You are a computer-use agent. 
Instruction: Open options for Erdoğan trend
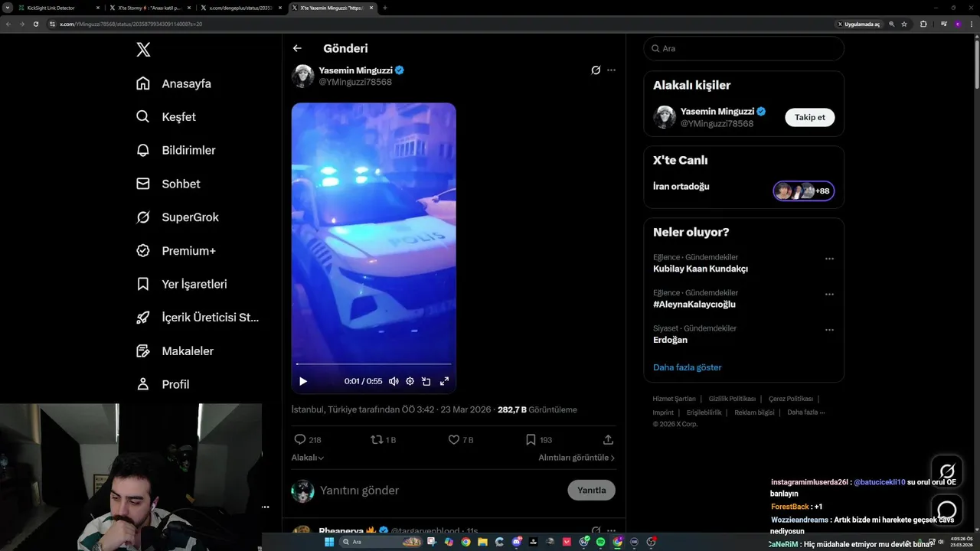tap(829, 330)
